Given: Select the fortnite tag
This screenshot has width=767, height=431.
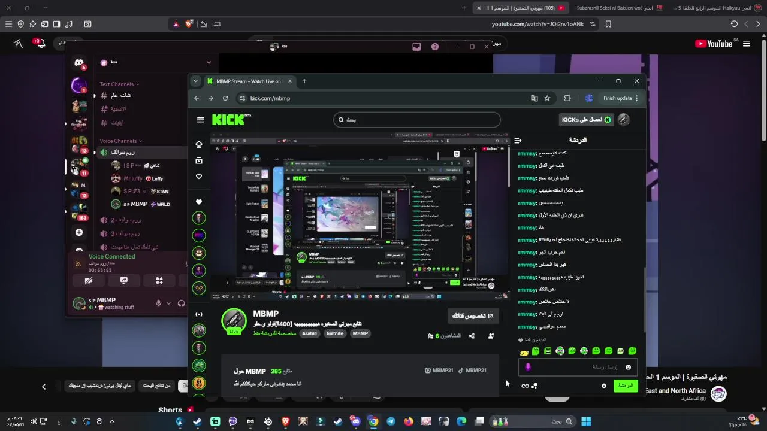Looking at the screenshot, I should tap(335, 333).
